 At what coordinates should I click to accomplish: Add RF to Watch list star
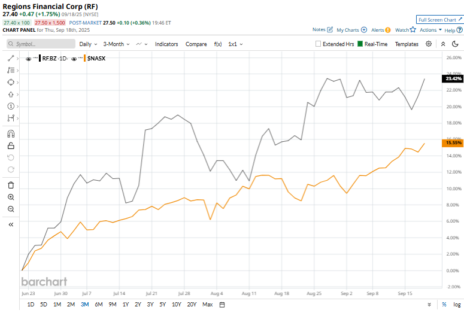(x=413, y=29)
